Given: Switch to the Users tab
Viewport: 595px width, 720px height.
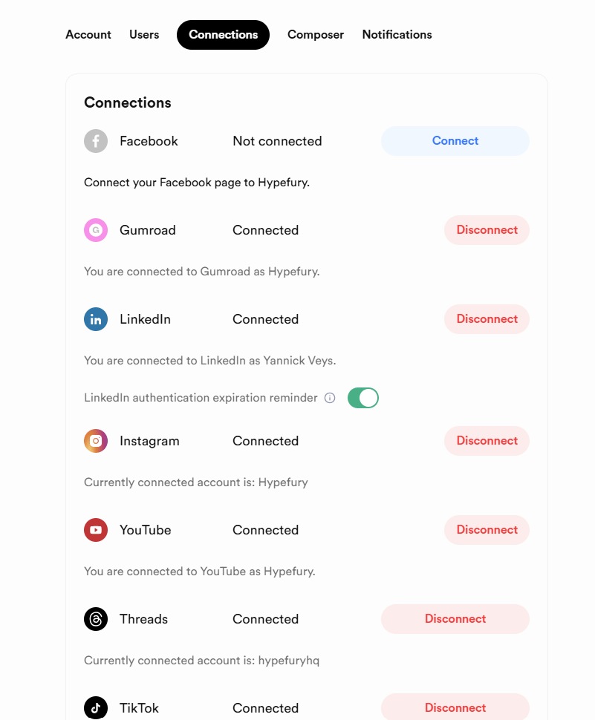Looking at the screenshot, I should pyautogui.click(x=144, y=35).
